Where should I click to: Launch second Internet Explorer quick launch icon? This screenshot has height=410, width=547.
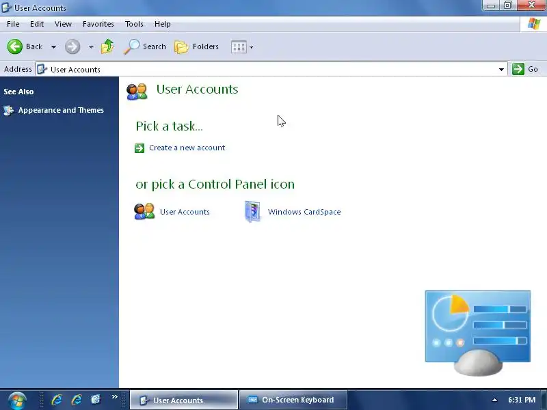coord(77,400)
